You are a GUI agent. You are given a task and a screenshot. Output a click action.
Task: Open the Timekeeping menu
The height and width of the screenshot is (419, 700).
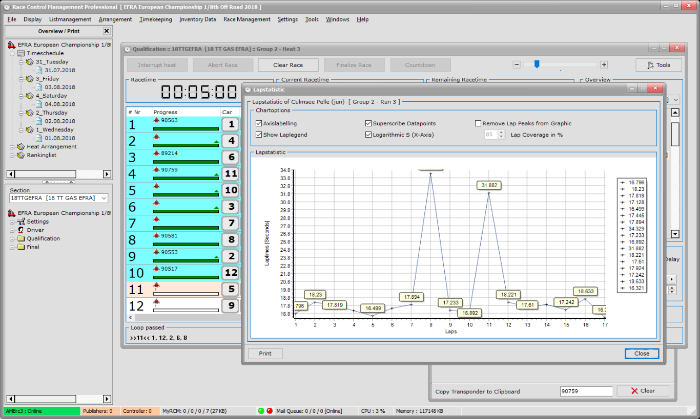coord(155,19)
